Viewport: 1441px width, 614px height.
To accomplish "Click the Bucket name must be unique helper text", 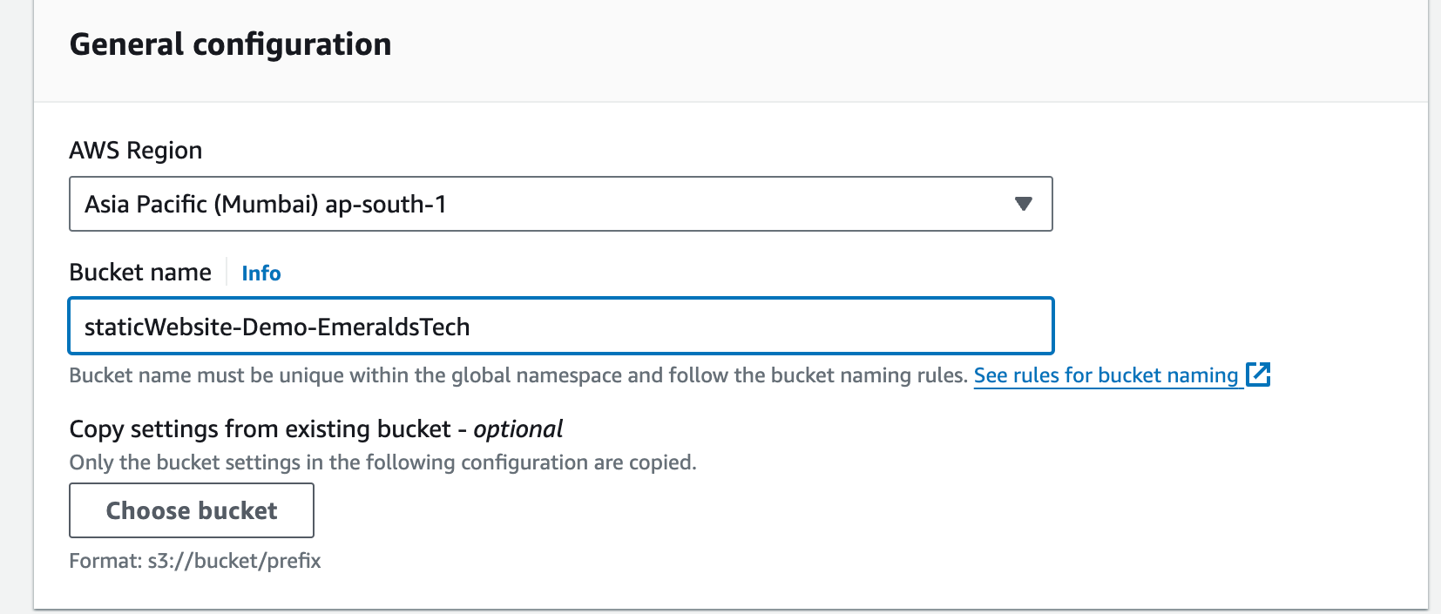I will [x=518, y=375].
